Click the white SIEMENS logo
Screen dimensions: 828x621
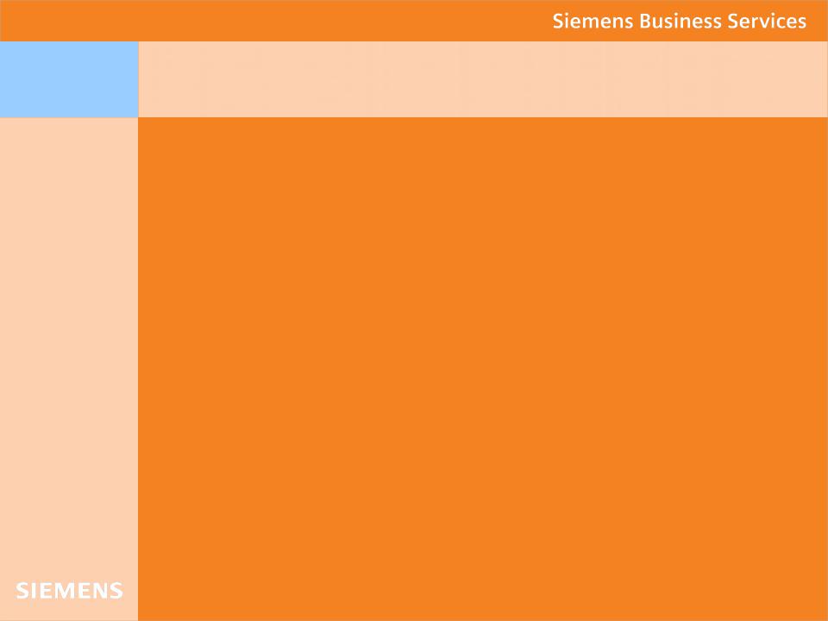69,590
